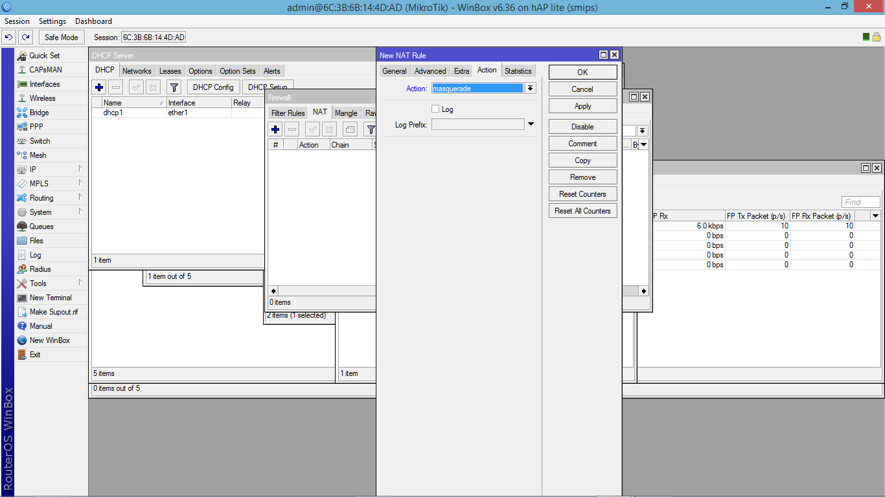This screenshot has height=497, width=885.
Task: Switch to Extra tab in NAT Rule
Action: pos(462,71)
